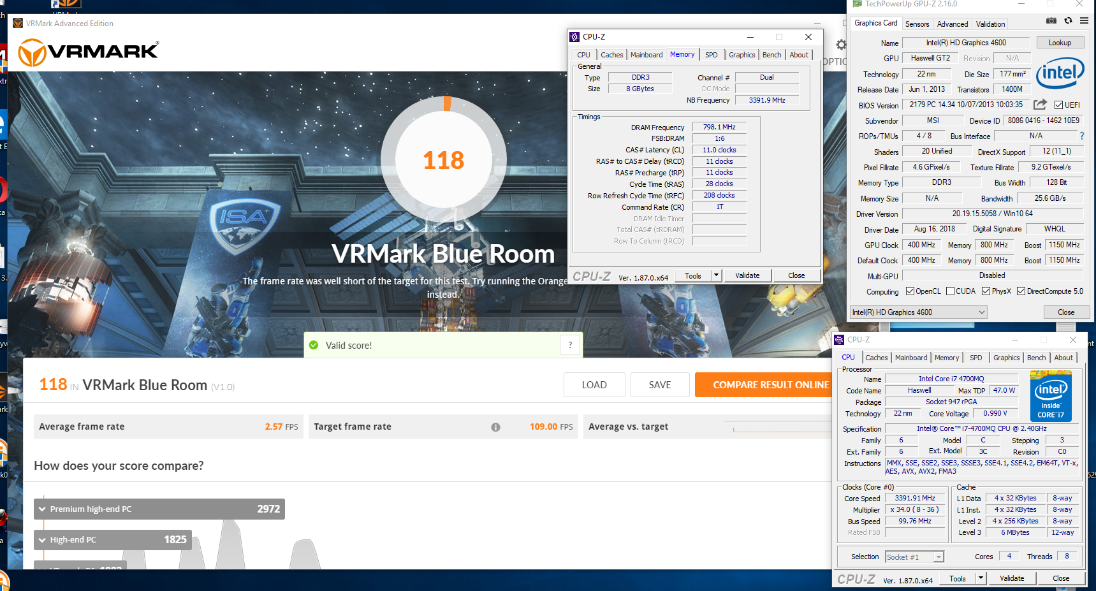Click the Bus Interface question mark icon
Viewport: 1096px width, 591px height.
click(1081, 136)
